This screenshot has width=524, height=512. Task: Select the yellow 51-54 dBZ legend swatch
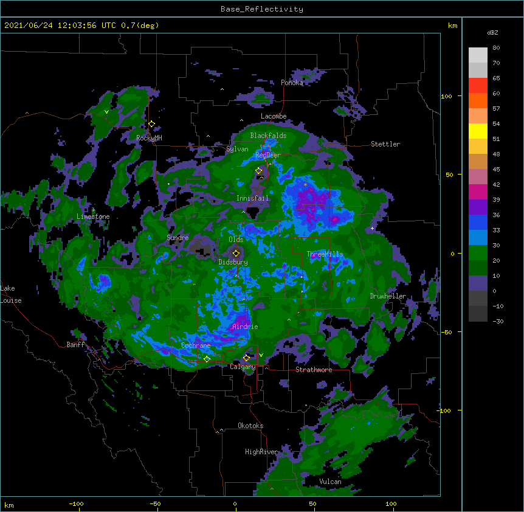pyautogui.click(x=478, y=131)
